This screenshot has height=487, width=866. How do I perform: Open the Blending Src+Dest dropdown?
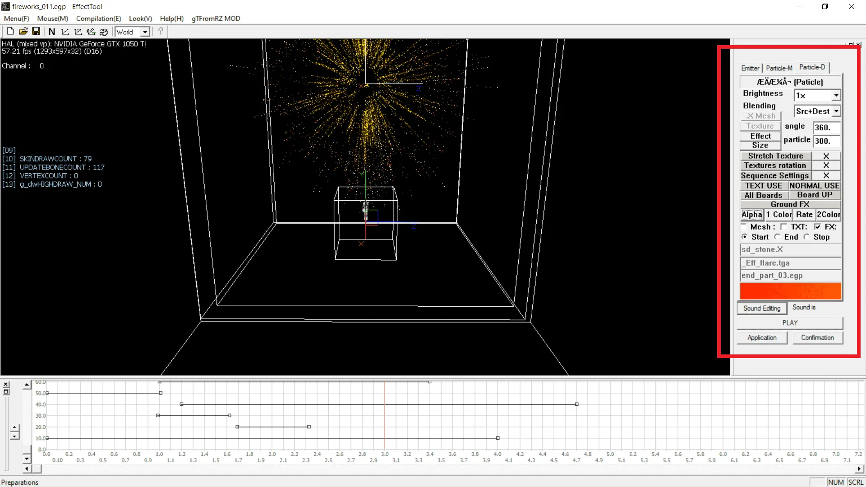tap(836, 111)
